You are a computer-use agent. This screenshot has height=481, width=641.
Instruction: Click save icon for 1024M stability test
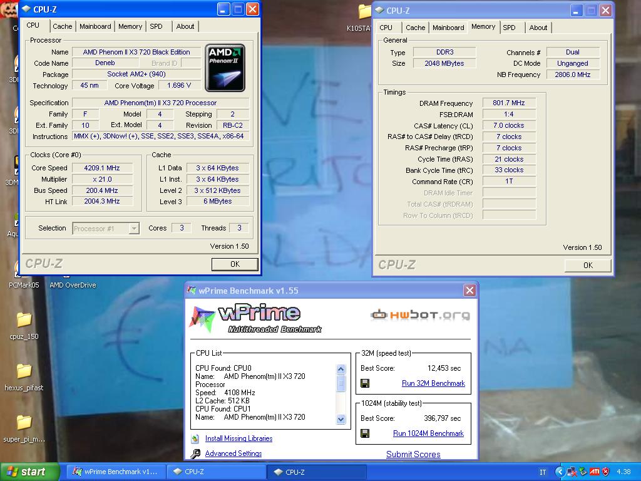[x=365, y=433]
